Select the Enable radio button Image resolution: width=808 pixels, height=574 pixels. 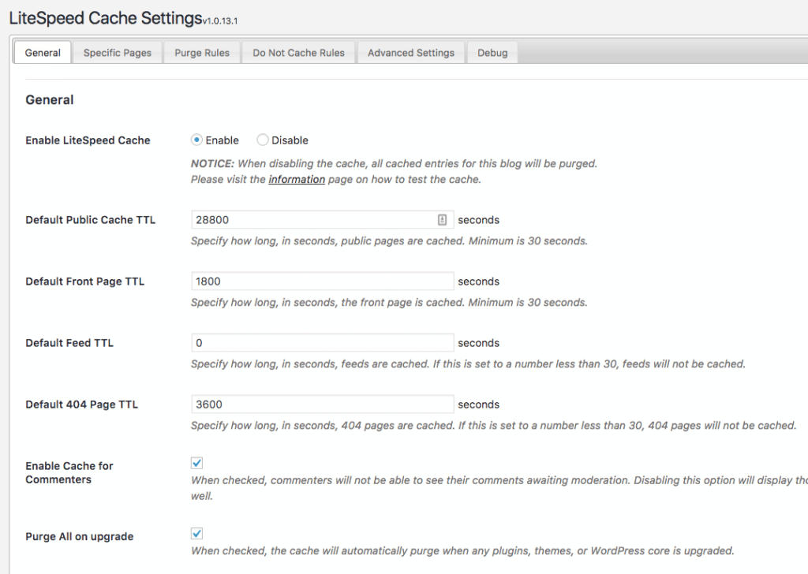[x=196, y=140]
